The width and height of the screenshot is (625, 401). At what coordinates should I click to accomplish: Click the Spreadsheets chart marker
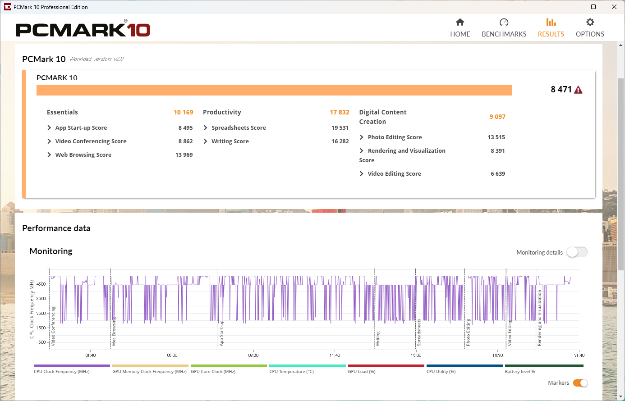pos(419,333)
